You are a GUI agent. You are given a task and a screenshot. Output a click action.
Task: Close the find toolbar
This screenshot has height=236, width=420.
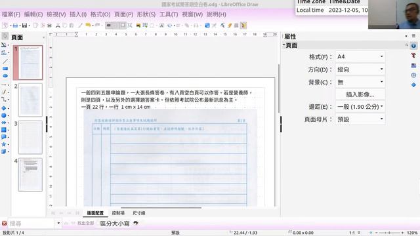[x=5, y=224]
